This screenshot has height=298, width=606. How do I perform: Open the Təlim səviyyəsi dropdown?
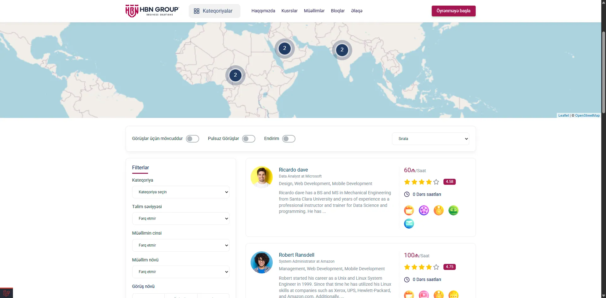tap(181, 219)
